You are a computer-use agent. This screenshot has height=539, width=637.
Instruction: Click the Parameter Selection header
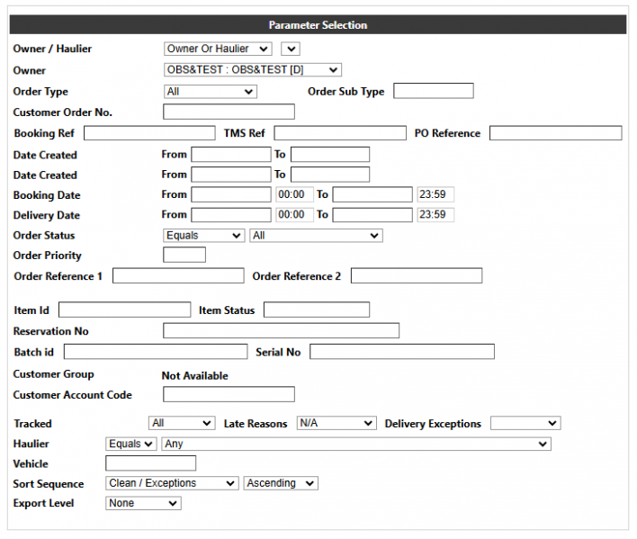coord(318,25)
